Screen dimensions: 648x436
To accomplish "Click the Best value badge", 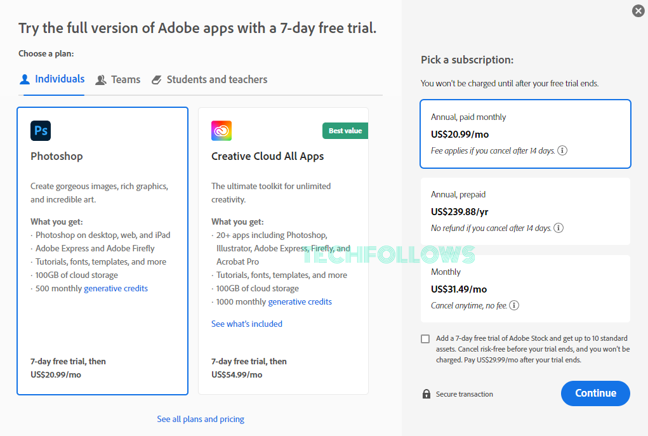I will coord(345,131).
